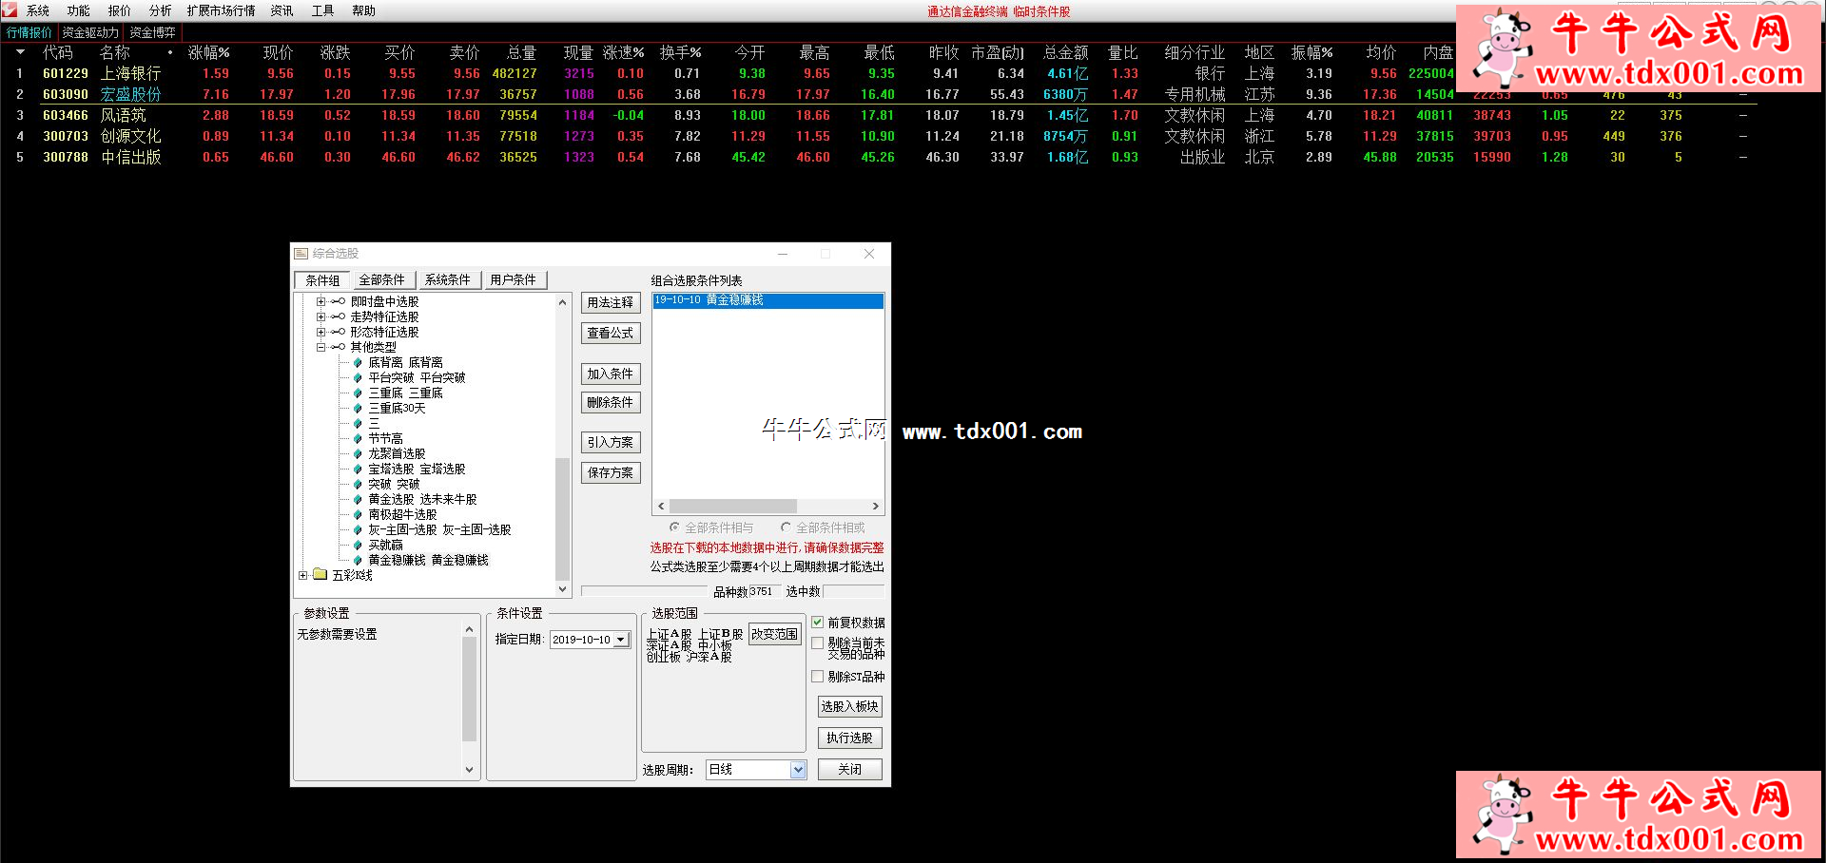The image size is (1826, 863).
Task: Collapse the 其他类型 tree node
Action: pos(321,347)
